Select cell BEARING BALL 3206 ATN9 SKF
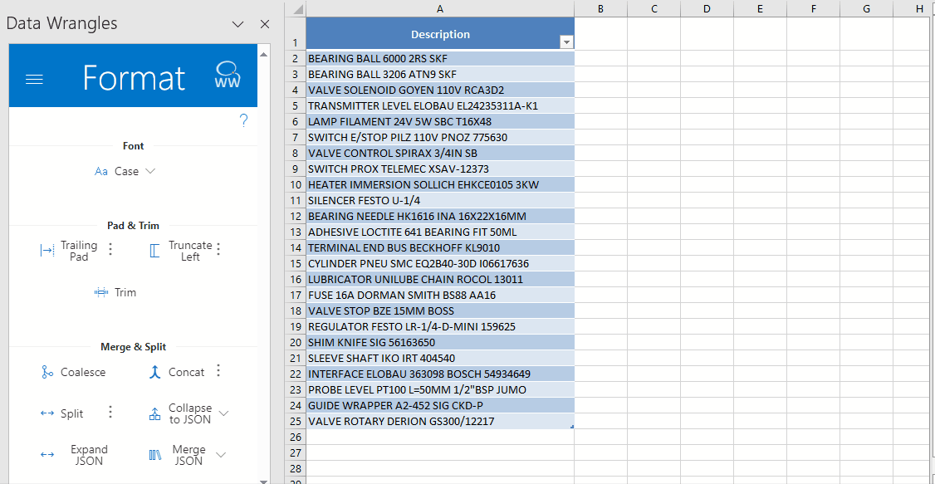935x484 pixels. tap(440, 74)
